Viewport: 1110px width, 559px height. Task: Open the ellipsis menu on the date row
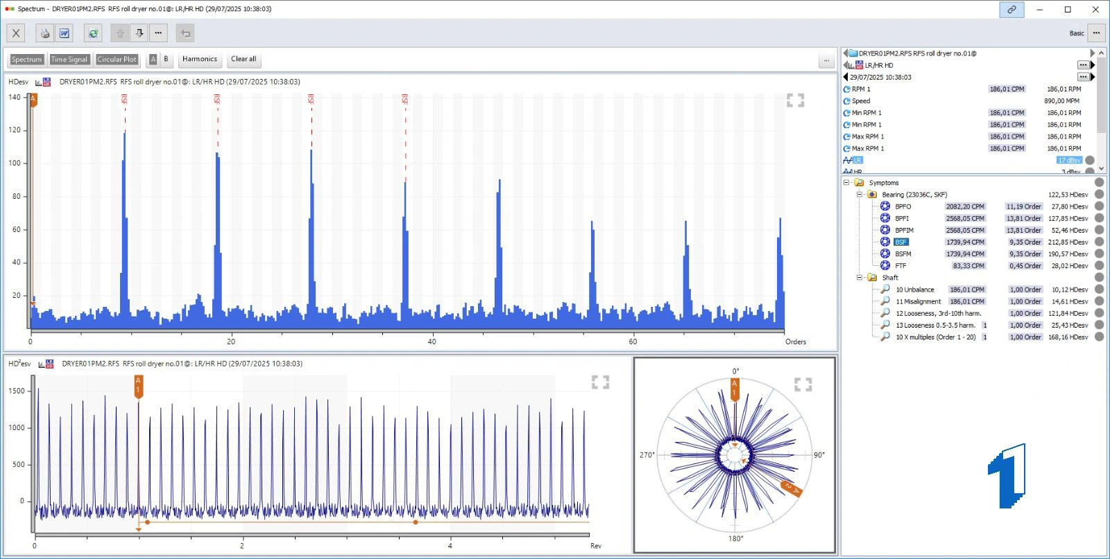[1083, 77]
